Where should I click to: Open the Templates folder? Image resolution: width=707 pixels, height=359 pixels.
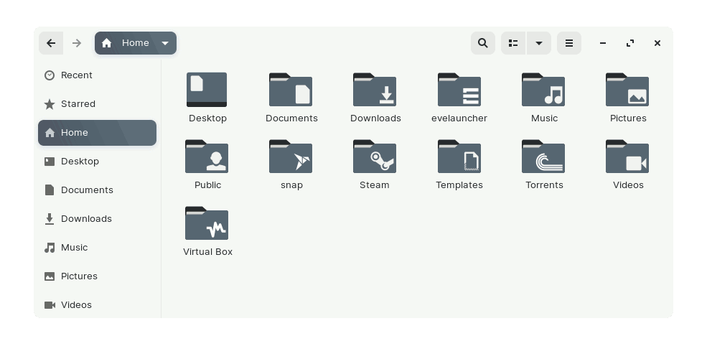(x=459, y=157)
